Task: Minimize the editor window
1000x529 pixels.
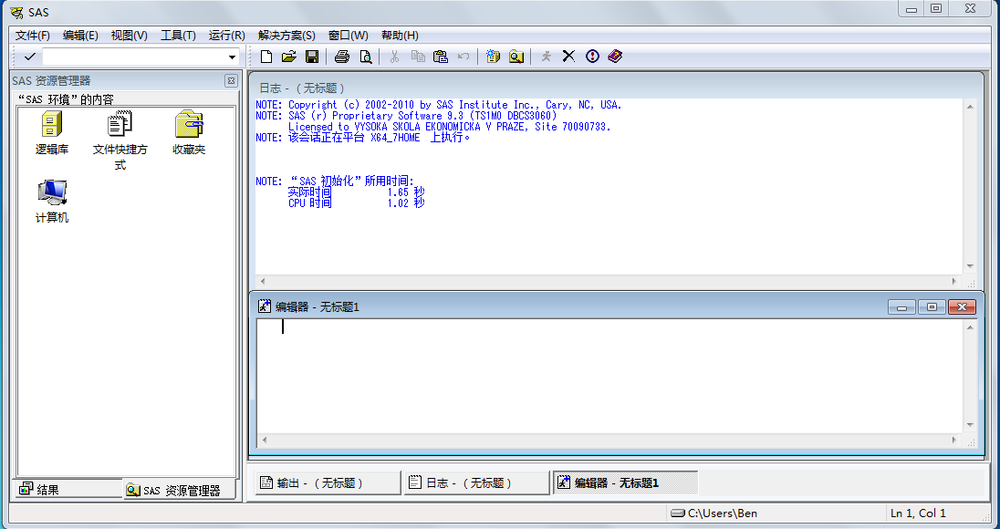Action: coord(901,307)
